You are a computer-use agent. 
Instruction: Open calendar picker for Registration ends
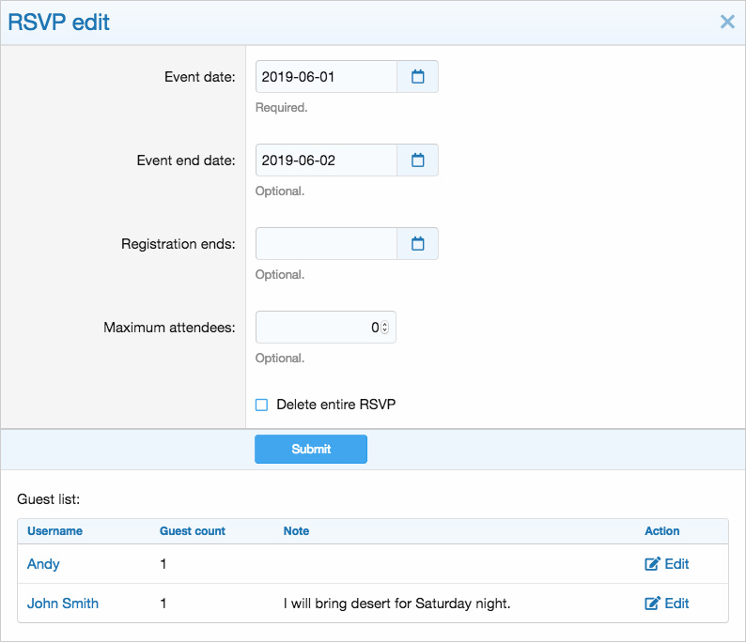417,244
